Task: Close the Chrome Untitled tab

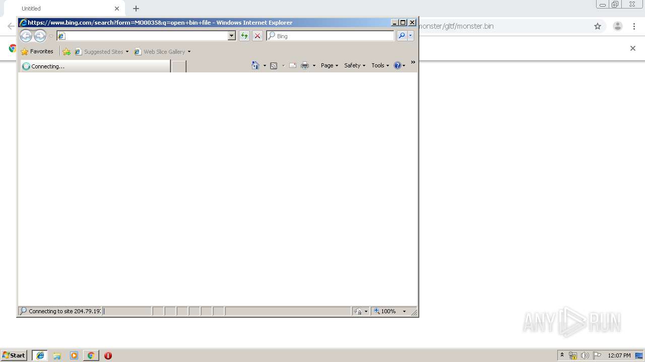Action: [x=117, y=9]
